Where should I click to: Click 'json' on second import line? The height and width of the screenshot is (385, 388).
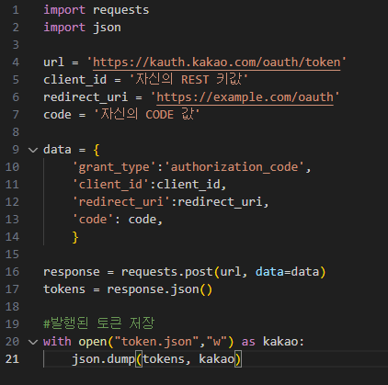point(107,28)
